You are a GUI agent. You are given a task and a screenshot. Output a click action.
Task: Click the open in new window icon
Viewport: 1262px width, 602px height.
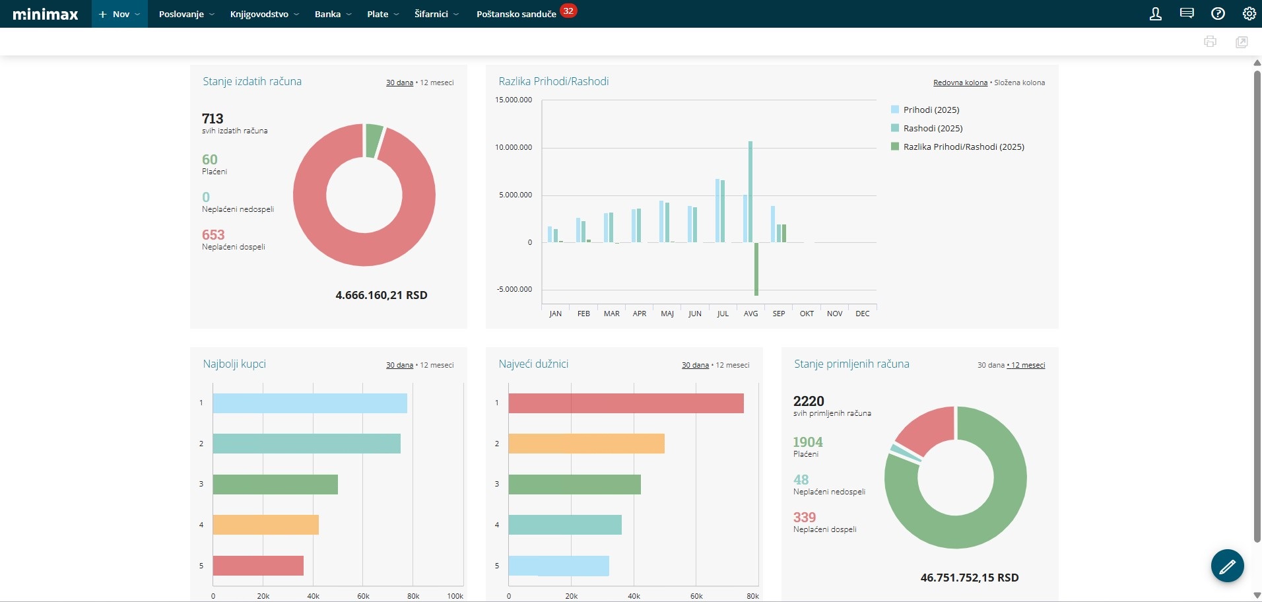coord(1242,42)
